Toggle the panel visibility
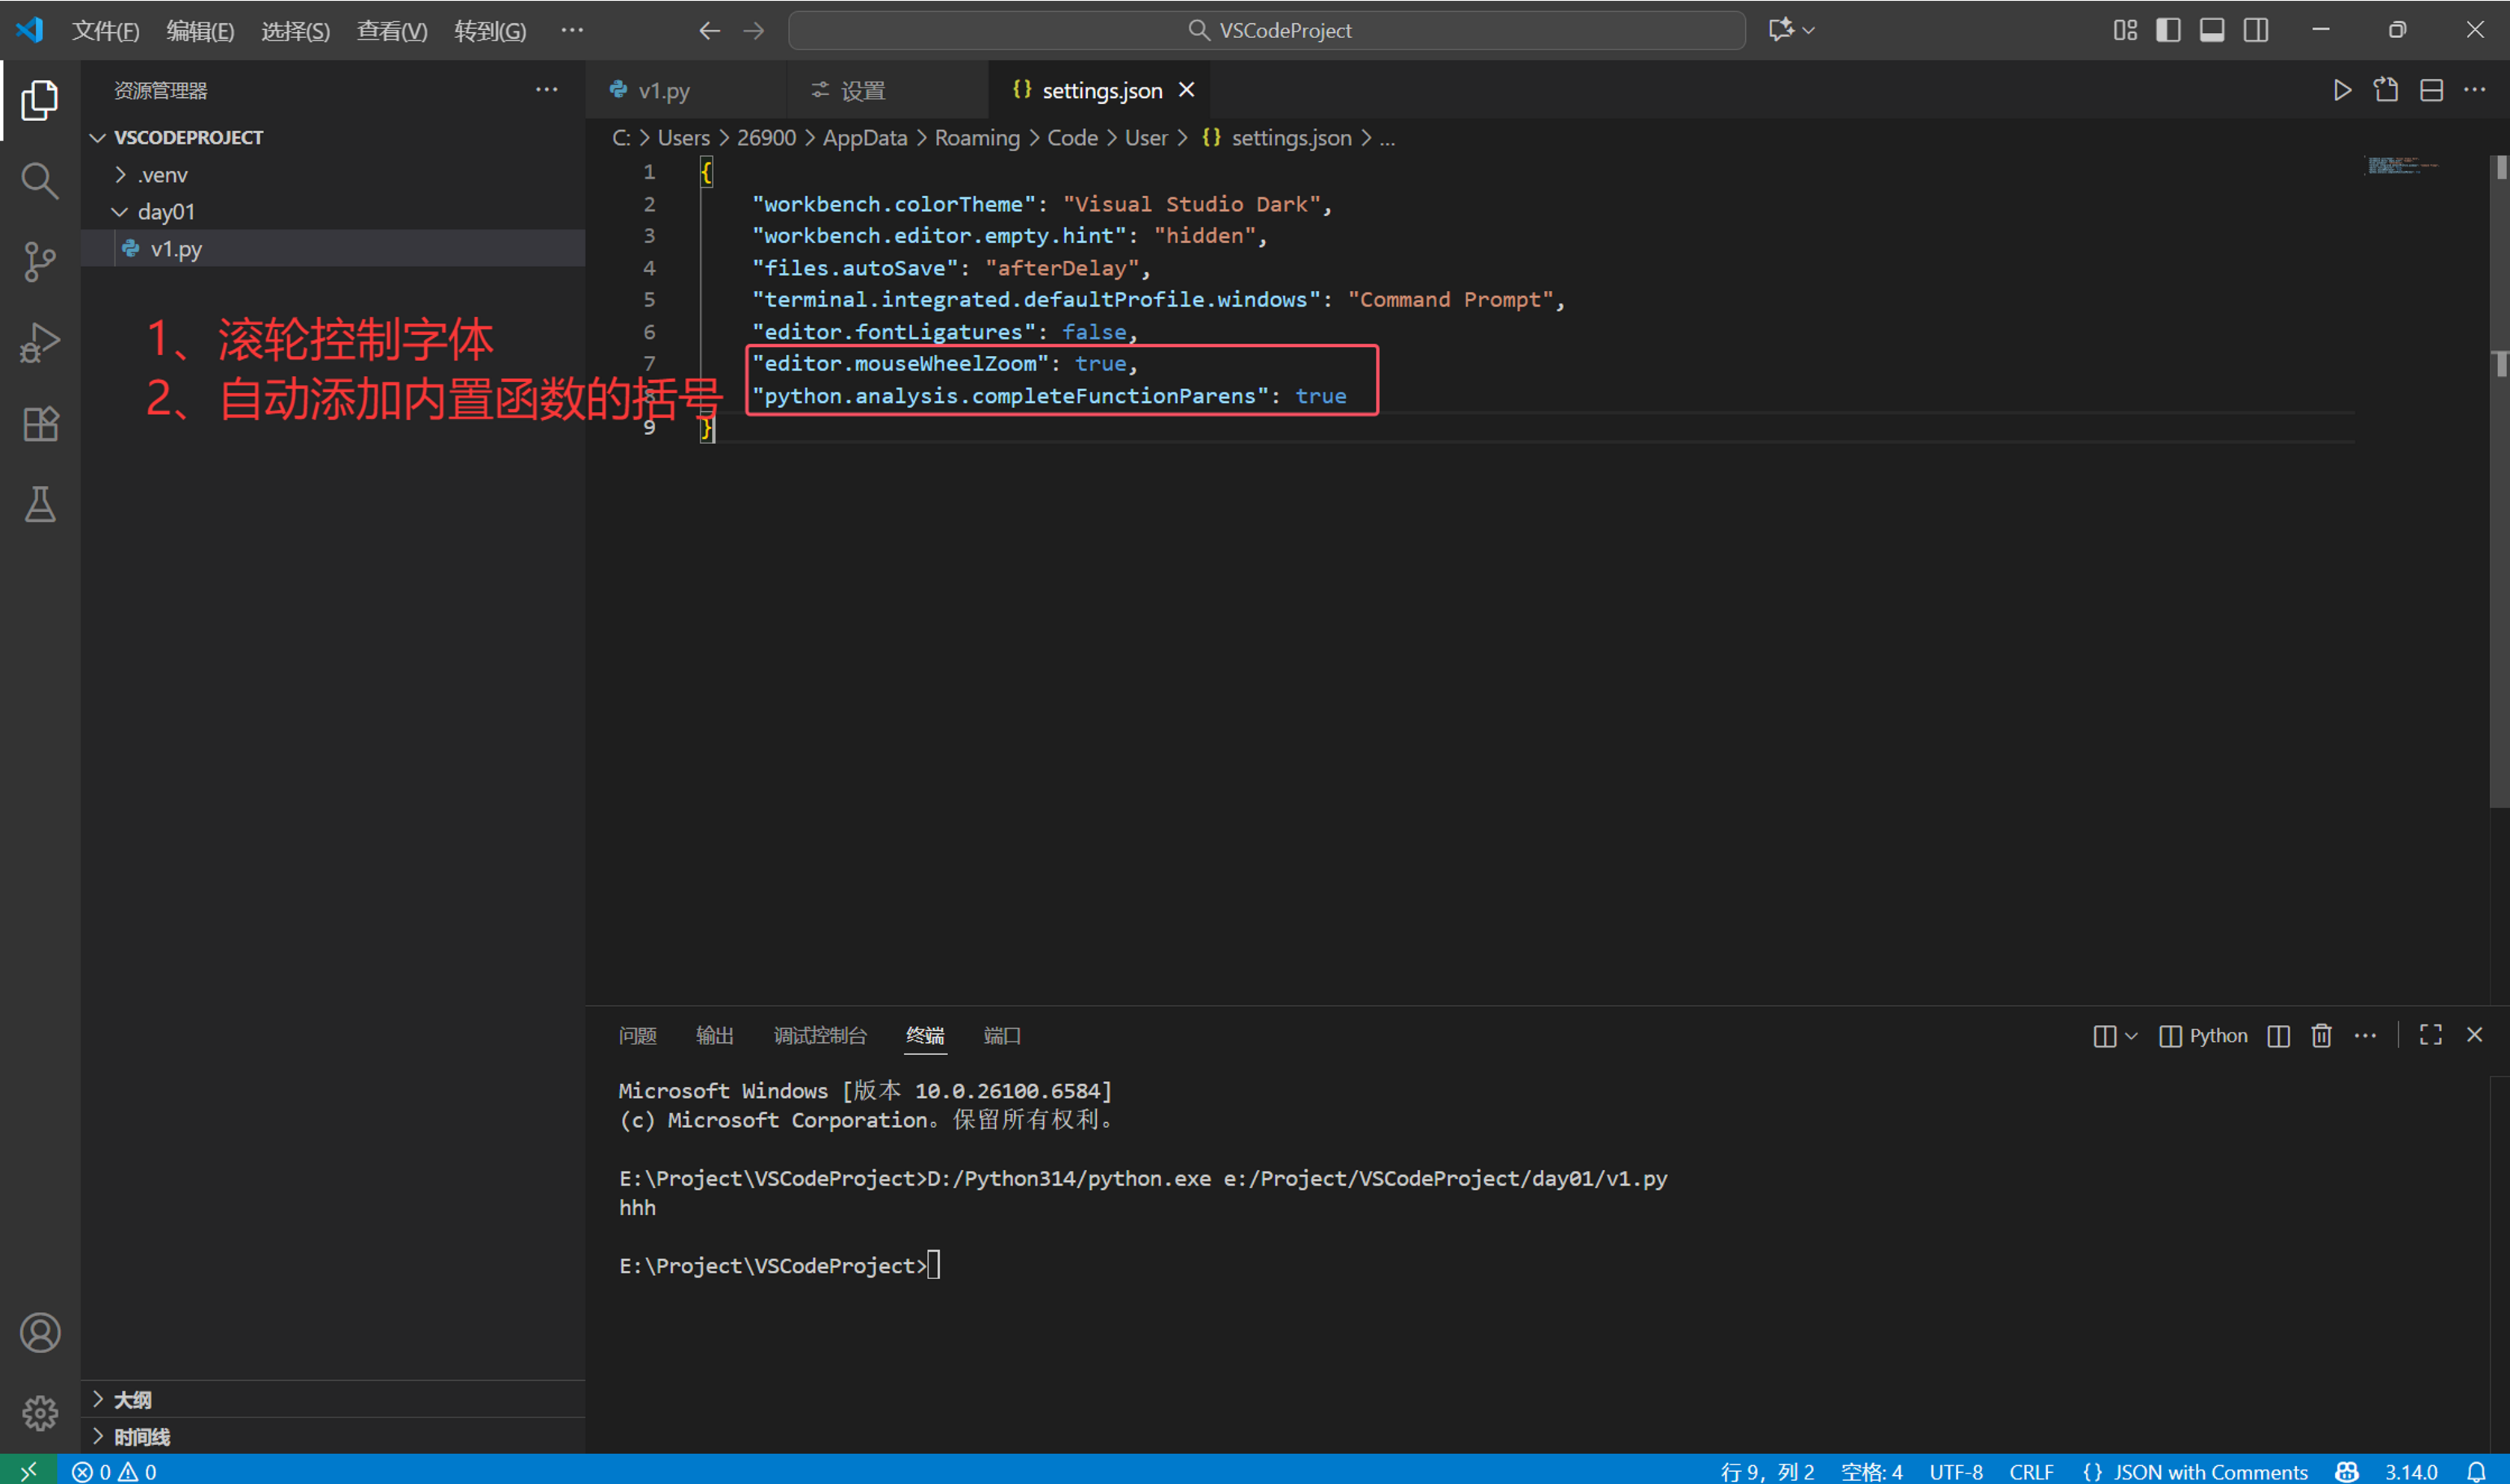2510x1484 pixels. tap(2211, 30)
